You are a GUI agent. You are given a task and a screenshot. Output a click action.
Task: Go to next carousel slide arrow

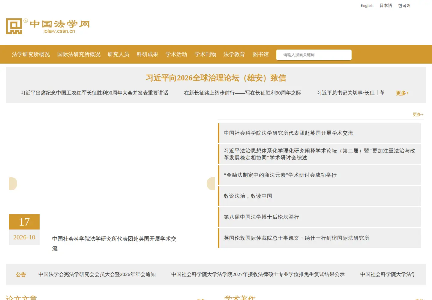click(211, 184)
